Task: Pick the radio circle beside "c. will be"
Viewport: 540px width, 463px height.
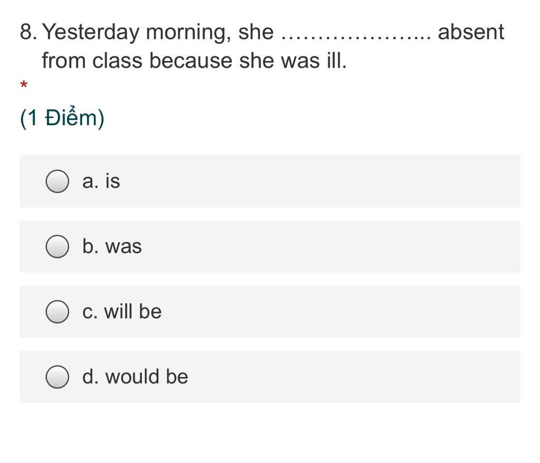Action: click(x=57, y=312)
